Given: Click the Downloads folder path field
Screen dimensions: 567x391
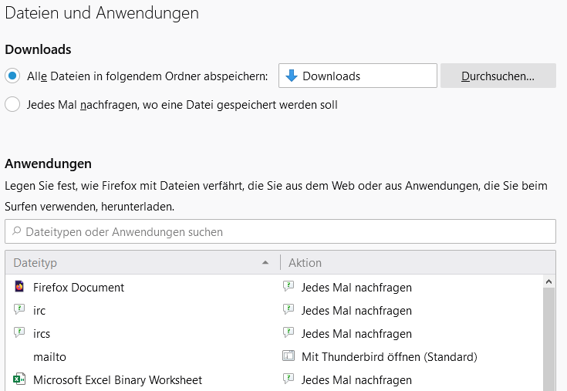Looking at the screenshot, I should pyautogui.click(x=358, y=76).
